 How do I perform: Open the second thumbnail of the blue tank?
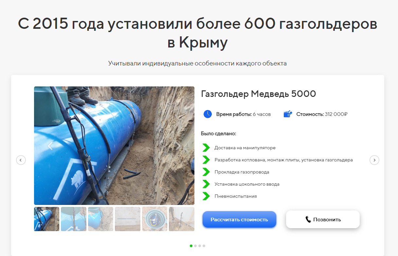[74, 219]
